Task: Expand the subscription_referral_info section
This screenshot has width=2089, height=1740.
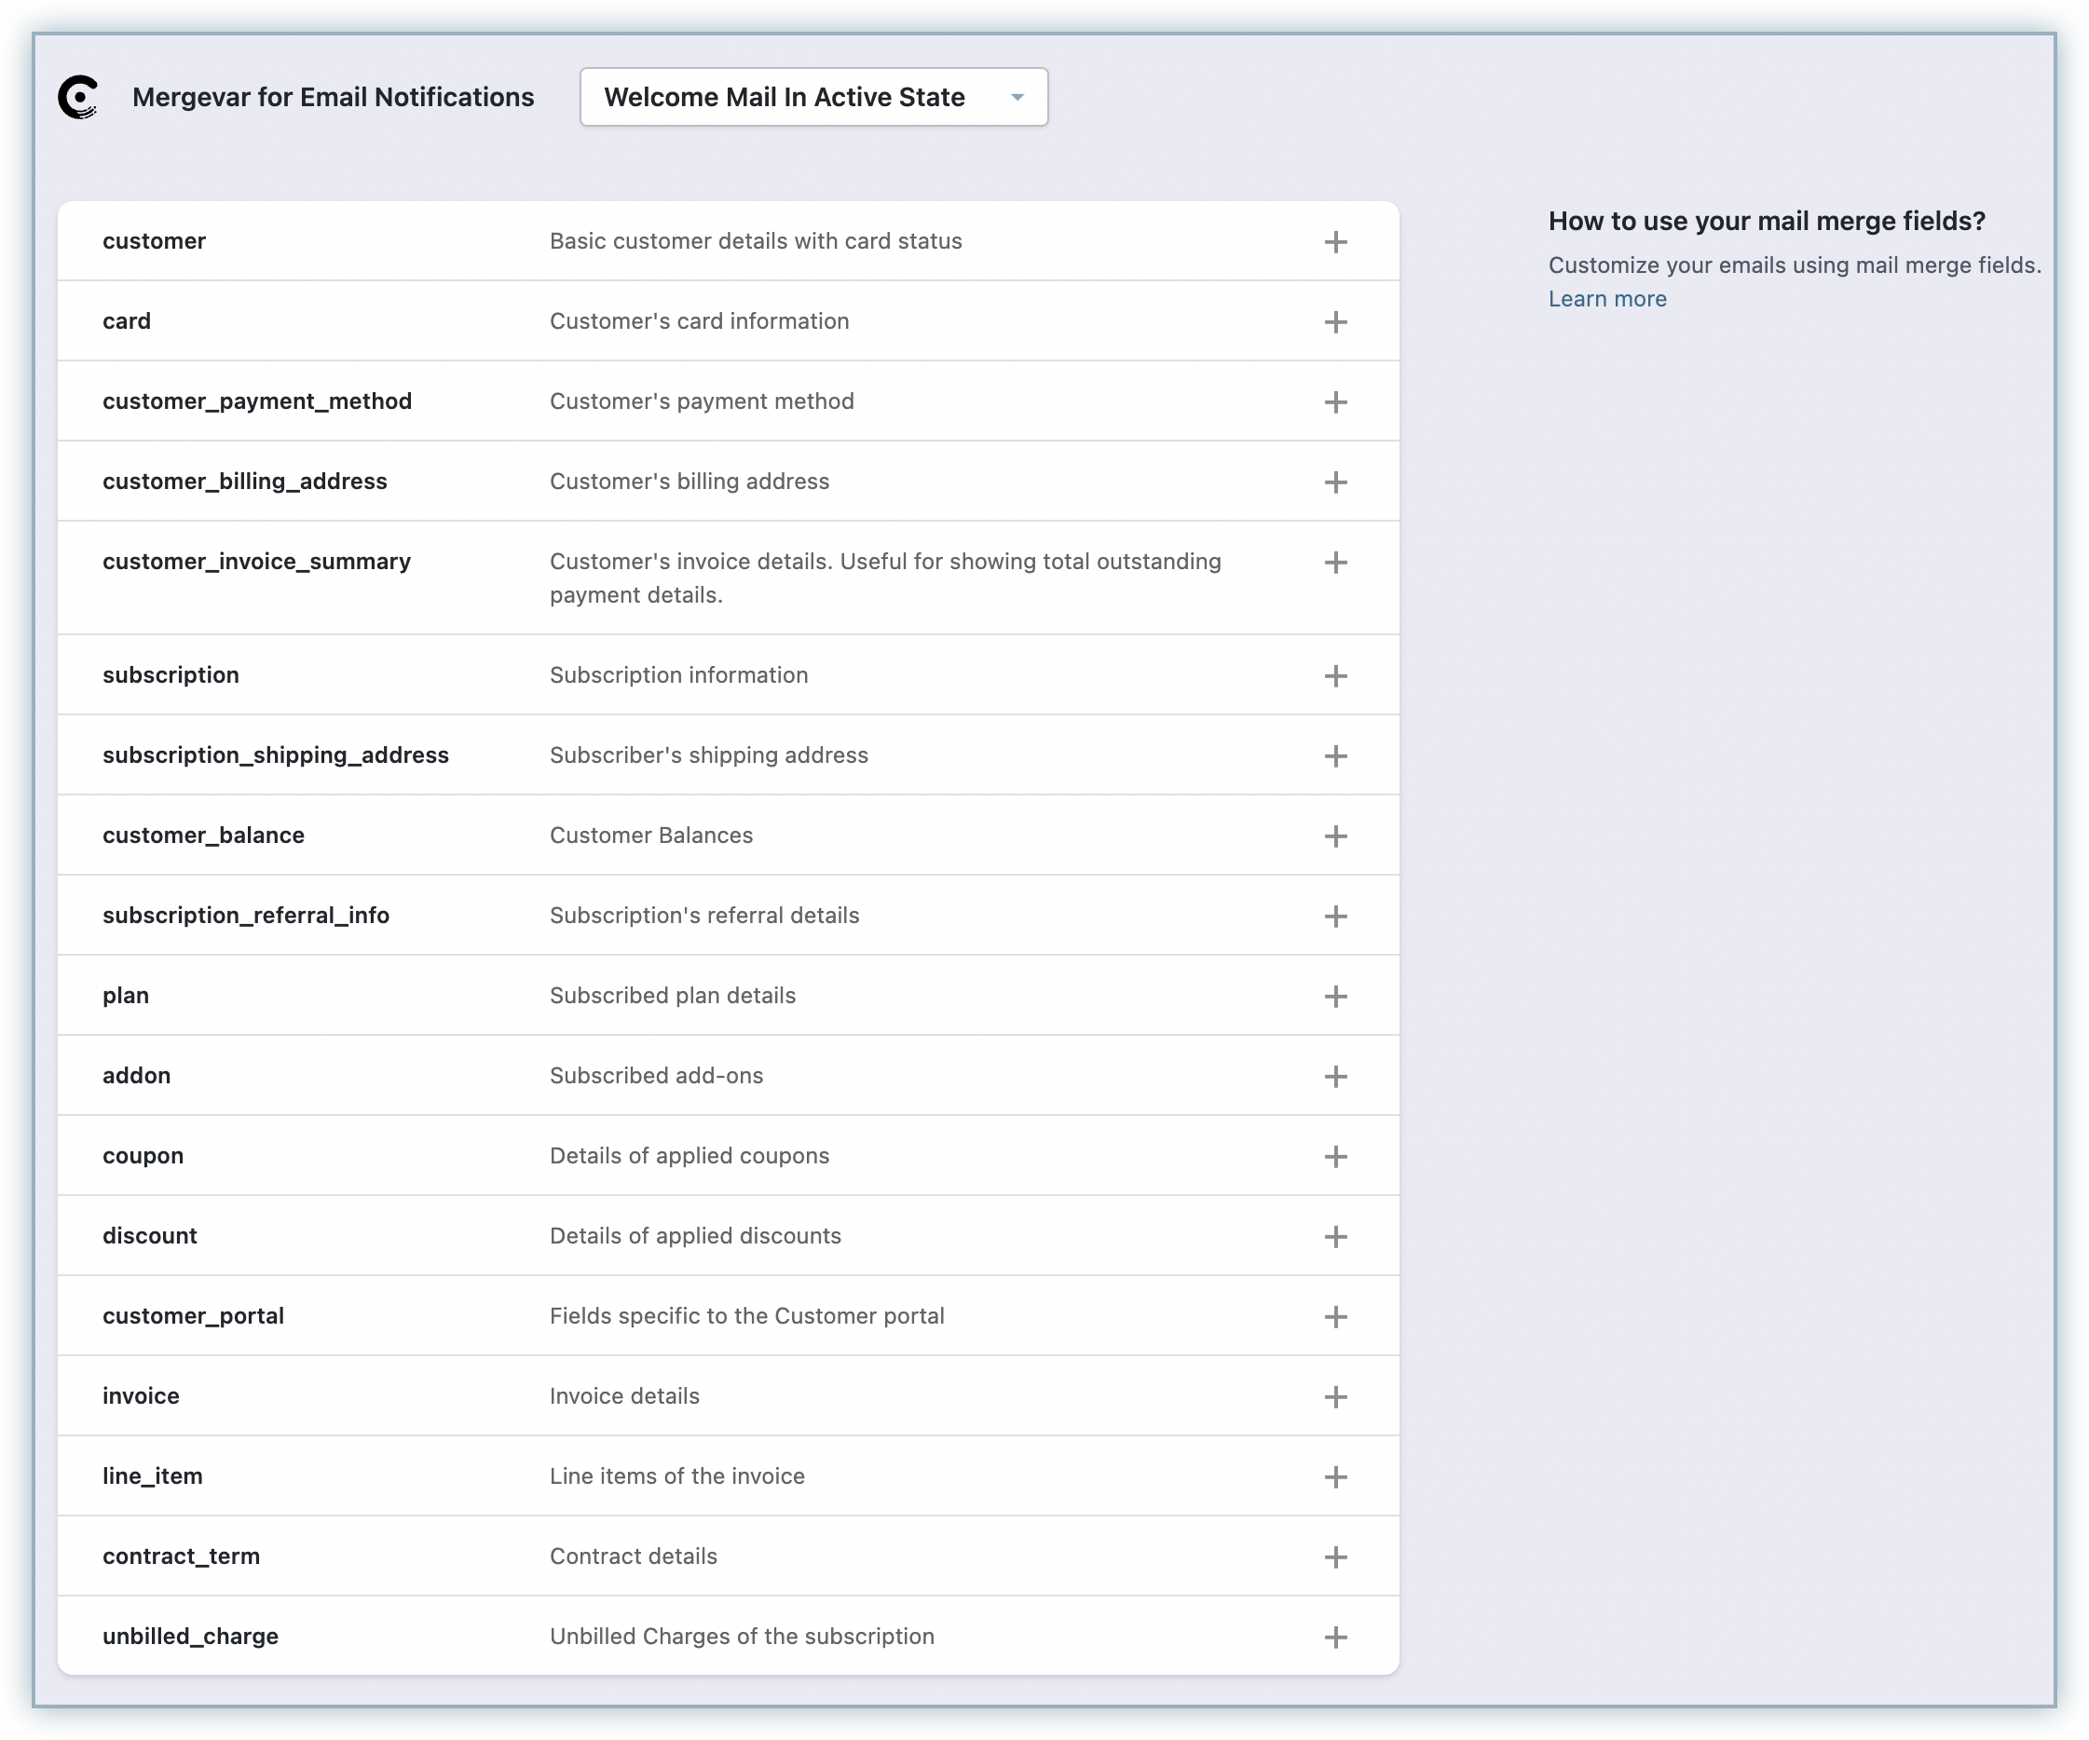Action: click(1335, 917)
